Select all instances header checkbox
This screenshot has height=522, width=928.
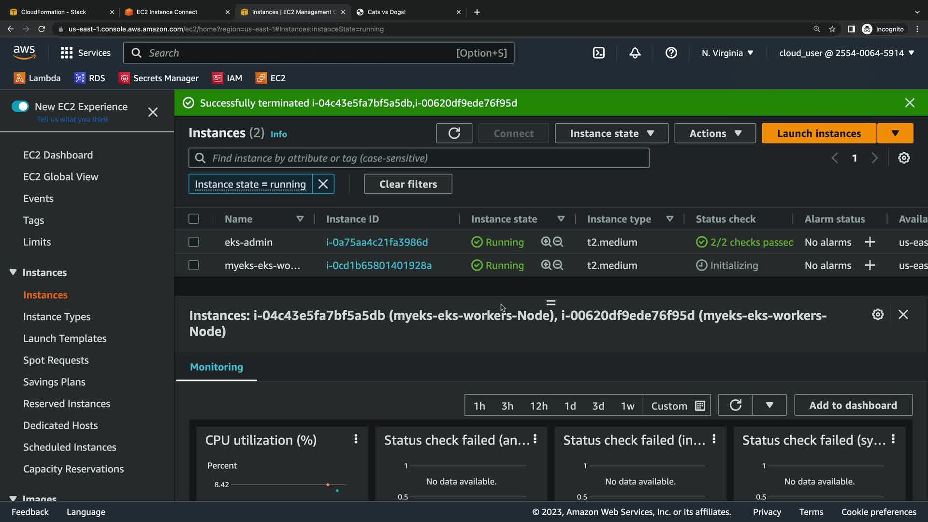click(x=193, y=219)
